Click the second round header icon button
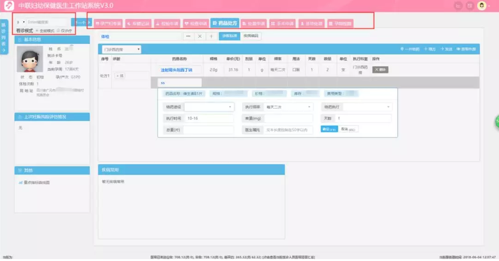The width and height of the screenshot is (499, 261). coord(470,6)
